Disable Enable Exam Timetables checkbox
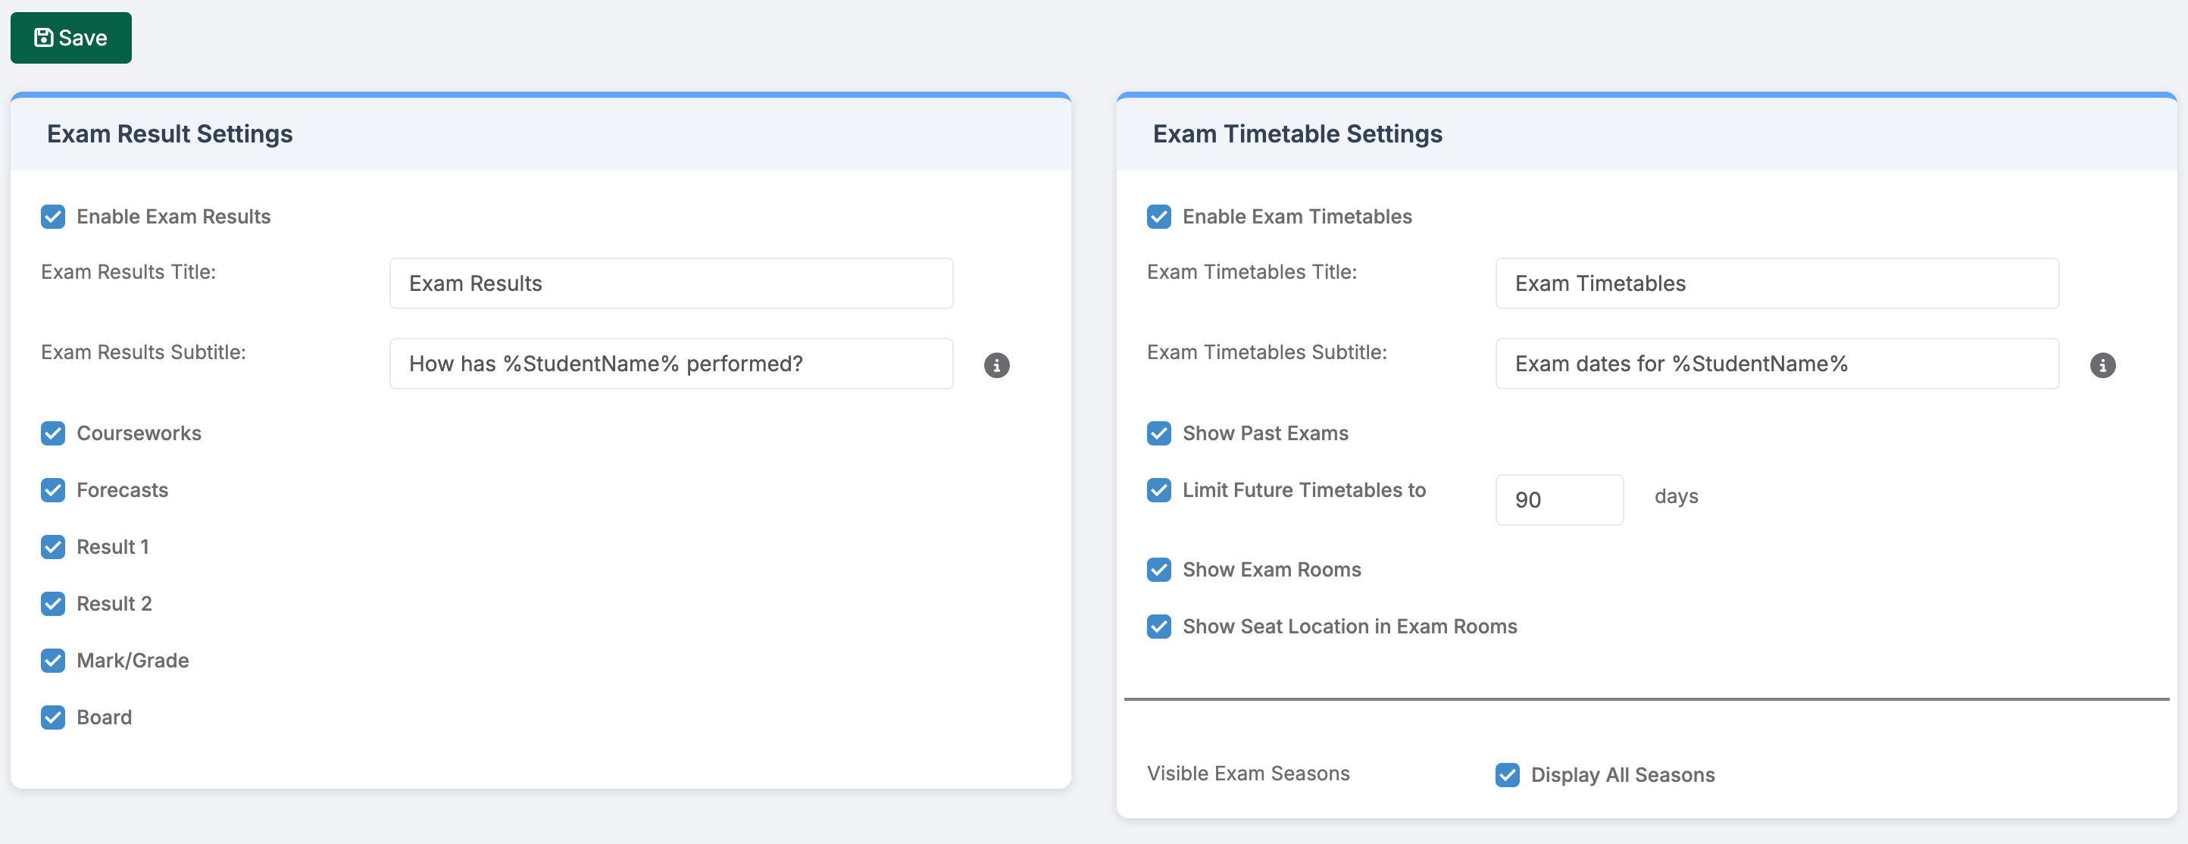 1158,217
